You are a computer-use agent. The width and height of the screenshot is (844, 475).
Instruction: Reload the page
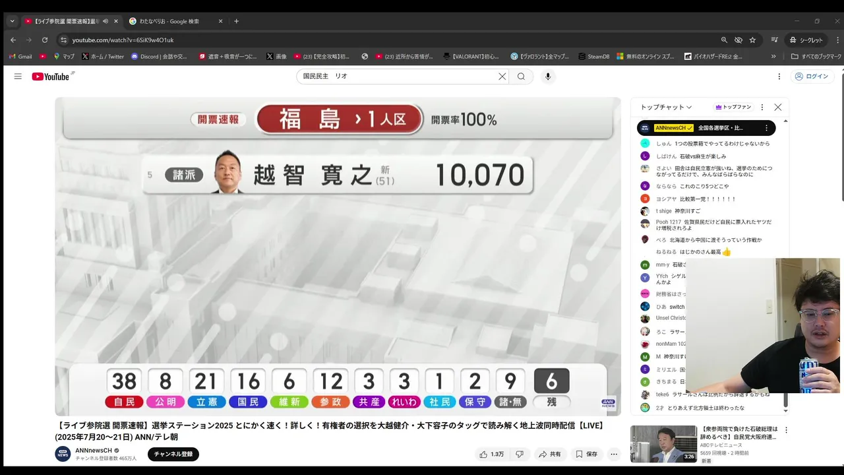(x=45, y=40)
